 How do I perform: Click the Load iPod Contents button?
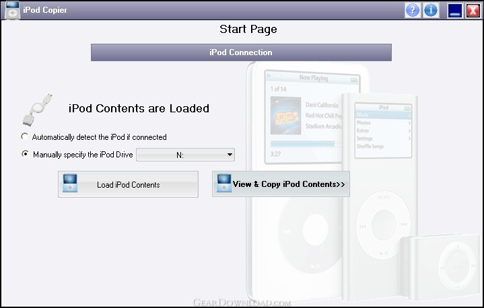[128, 184]
